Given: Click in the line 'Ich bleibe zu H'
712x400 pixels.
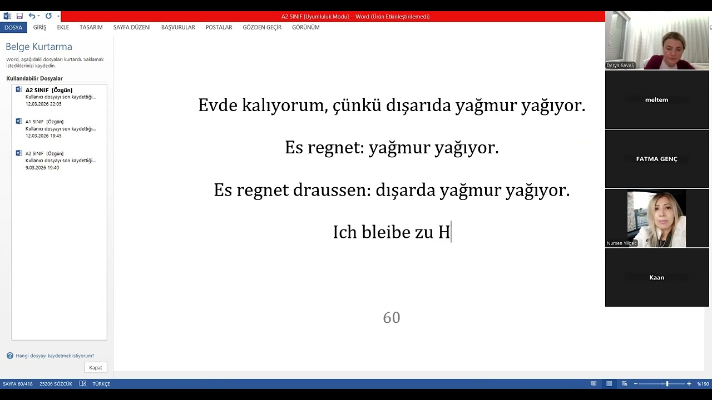Looking at the screenshot, I should pyautogui.click(x=392, y=232).
